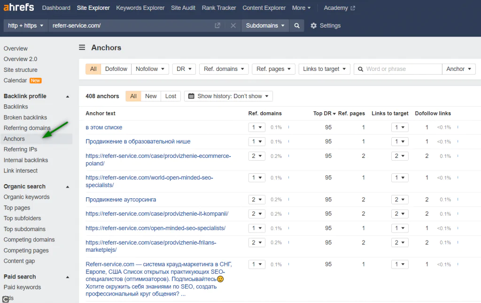481x303 pixels.
Task: Click the calendar icon in Show history
Action: 191,96
